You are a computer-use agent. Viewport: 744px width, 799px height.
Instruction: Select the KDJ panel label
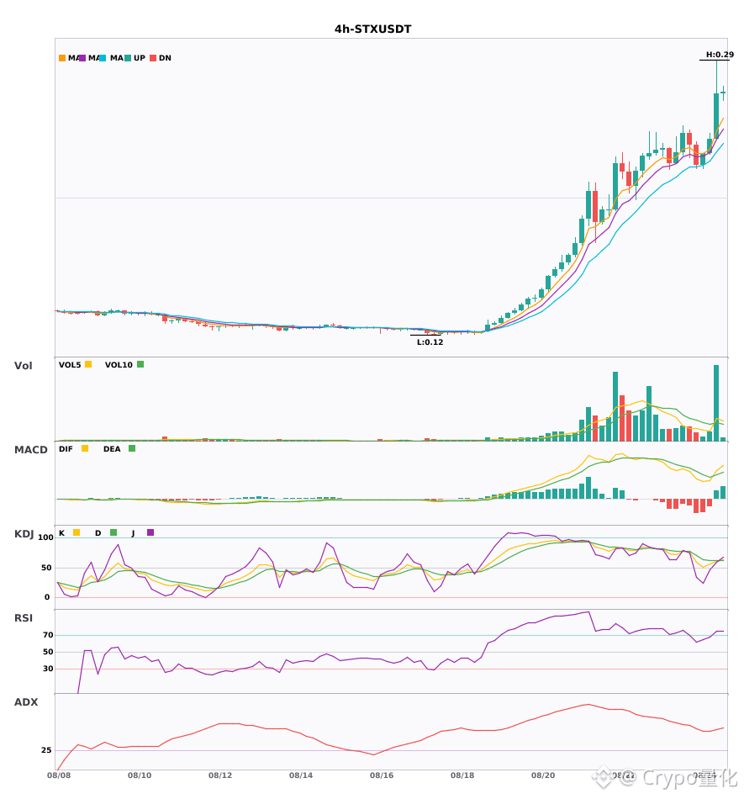24,534
